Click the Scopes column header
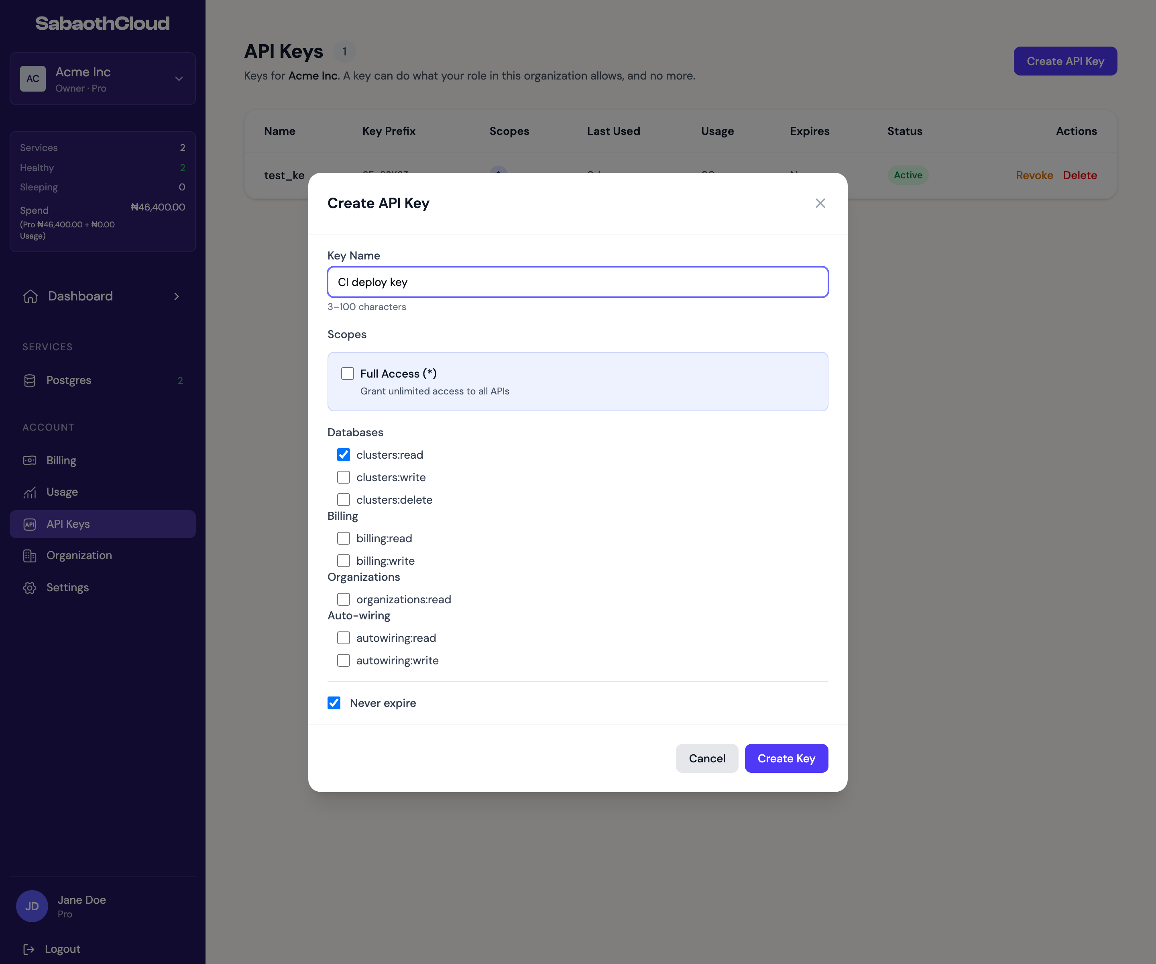Viewport: 1156px width, 964px height. coord(509,131)
